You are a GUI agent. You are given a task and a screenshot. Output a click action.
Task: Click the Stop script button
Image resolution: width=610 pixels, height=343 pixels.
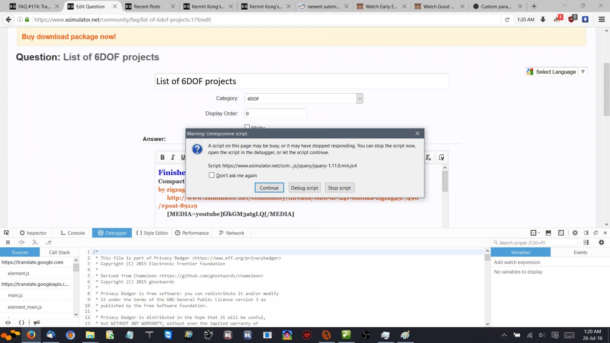(339, 188)
